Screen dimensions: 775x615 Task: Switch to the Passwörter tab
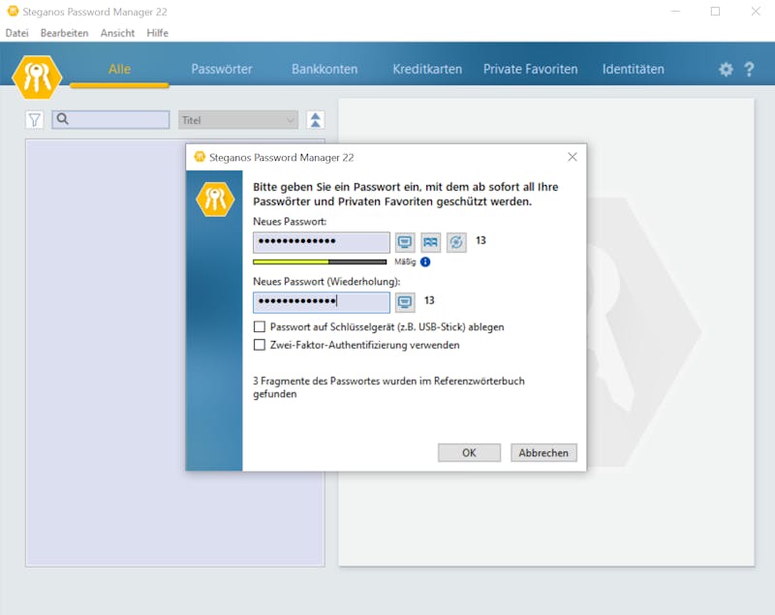tap(222, 69)
